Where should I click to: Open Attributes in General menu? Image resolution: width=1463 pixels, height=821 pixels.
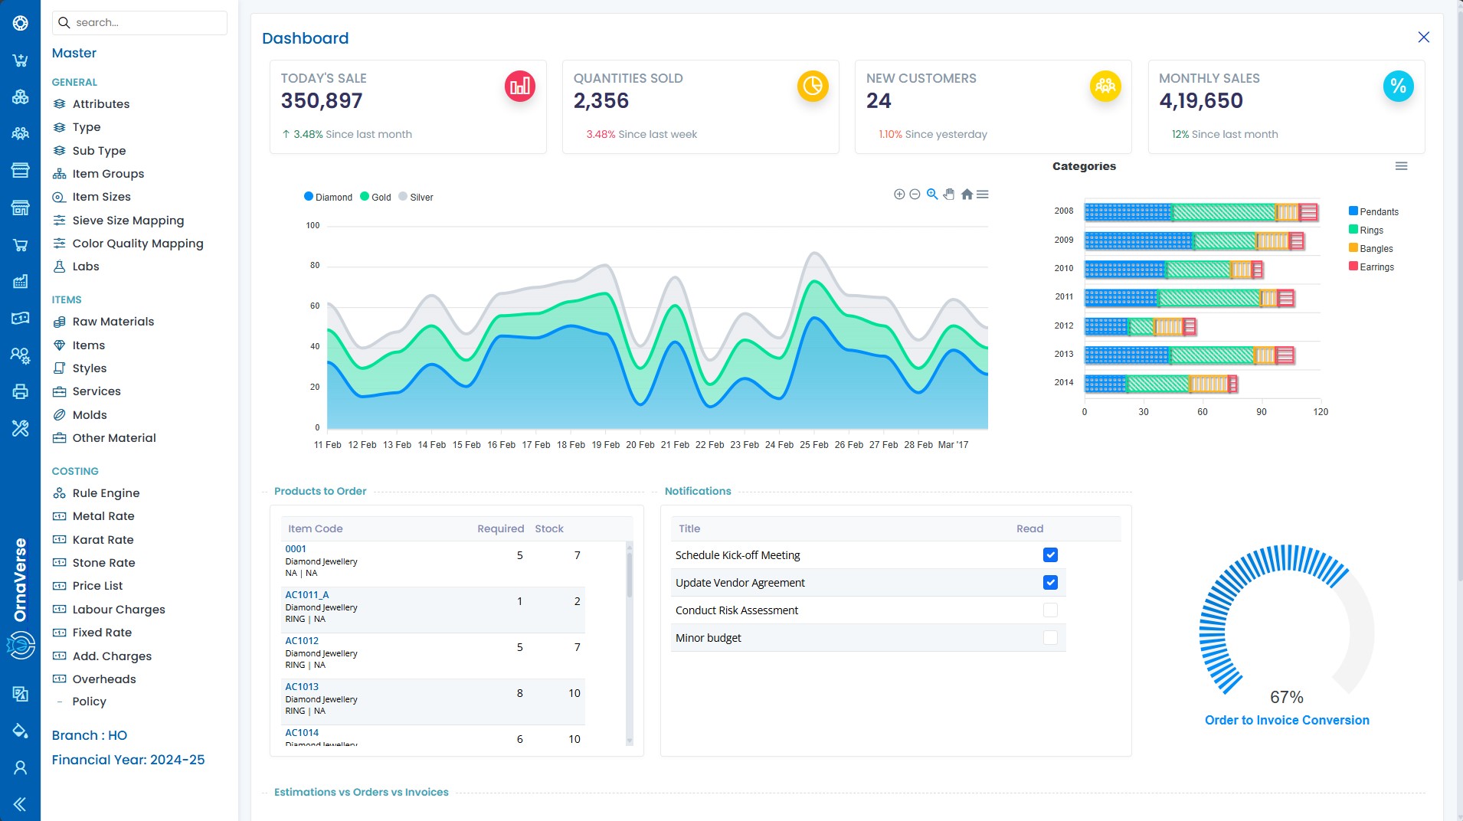pyautogui.click(x=101, y=104)
